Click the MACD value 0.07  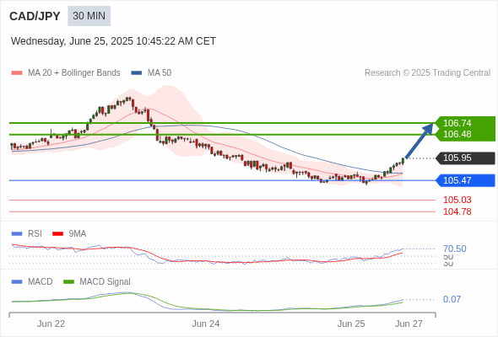(x=452, y=299)
